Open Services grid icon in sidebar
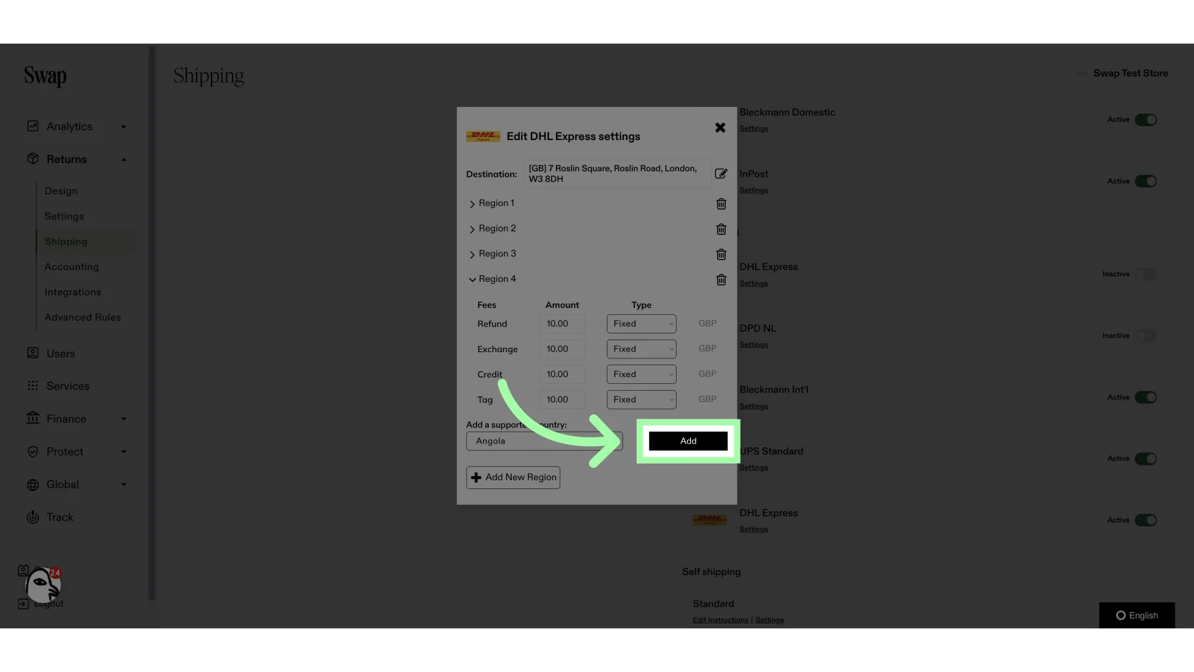 (x=33, y=386)
